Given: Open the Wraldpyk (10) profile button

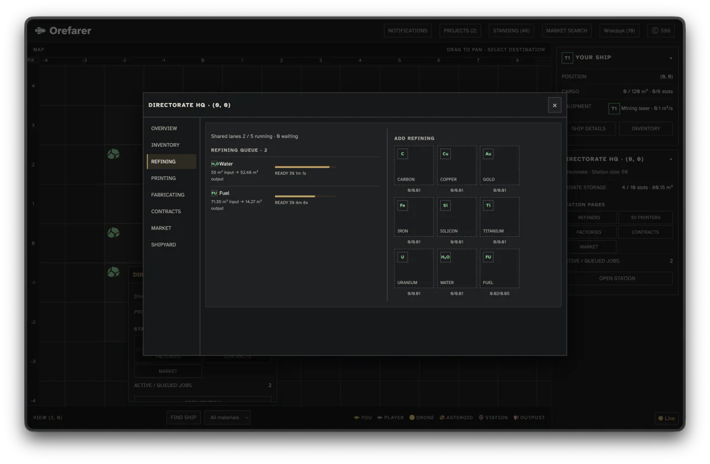Looking at the screenshot, I should click(619, 31).
